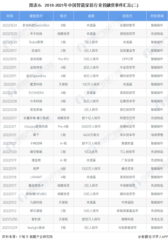168x242 pixels.
Task: Click the 本地生活 field cell
Action: [x=157, y=219]
